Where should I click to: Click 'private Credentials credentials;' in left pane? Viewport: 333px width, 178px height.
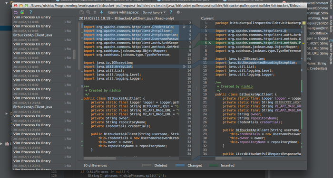coord(120,126)
